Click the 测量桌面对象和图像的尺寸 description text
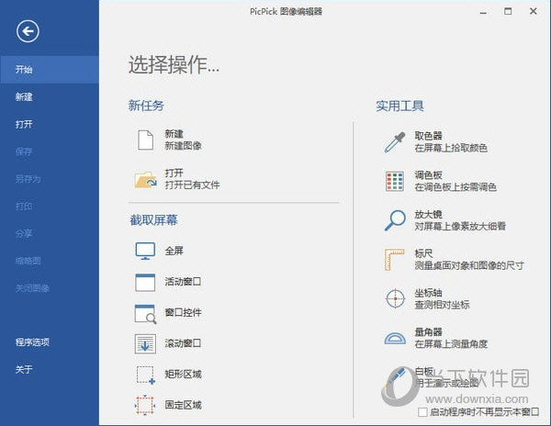Image resolution: width=551 pixels, height=426 pixels. click(x=469, y=265)
